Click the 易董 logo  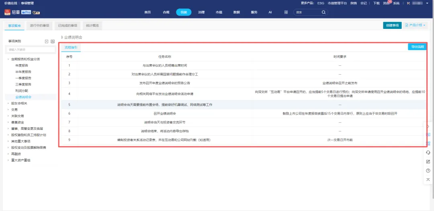(x=12, y=12)
